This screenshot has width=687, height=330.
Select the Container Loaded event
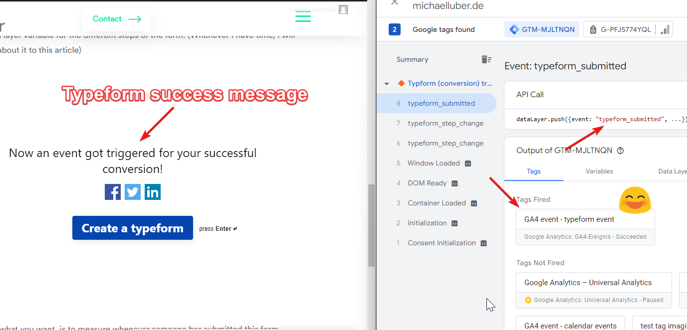click(x=437, y=203)
